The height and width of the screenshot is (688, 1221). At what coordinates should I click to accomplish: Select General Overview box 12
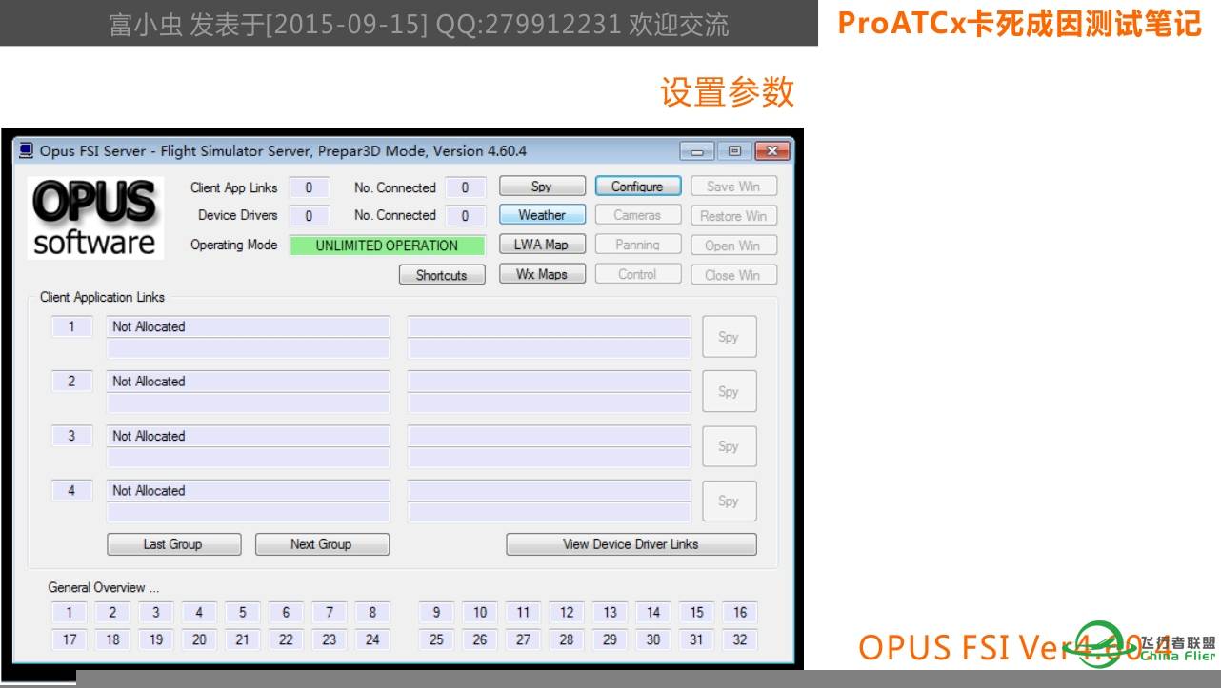coord(567,613)
